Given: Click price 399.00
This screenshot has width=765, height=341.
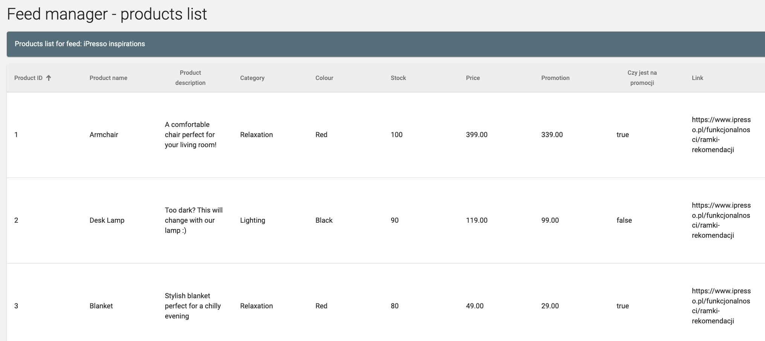Looking at the screenshot, I should 477,134.
